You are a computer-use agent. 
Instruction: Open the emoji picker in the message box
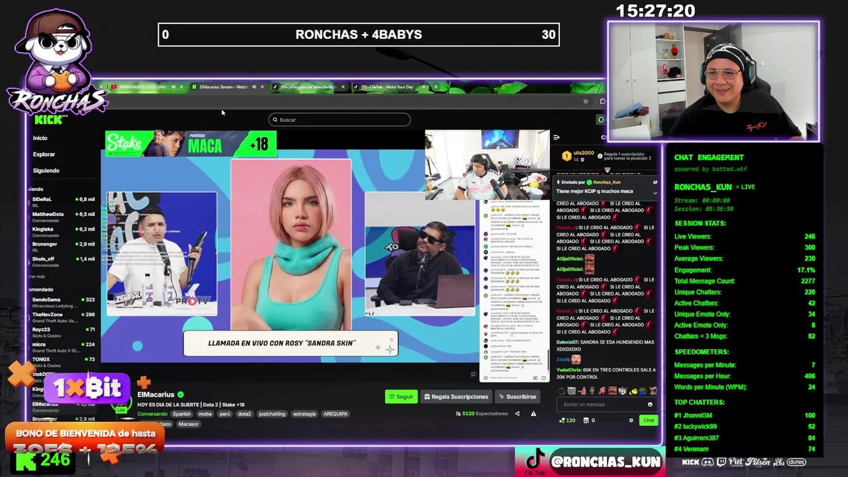point(650,404)
